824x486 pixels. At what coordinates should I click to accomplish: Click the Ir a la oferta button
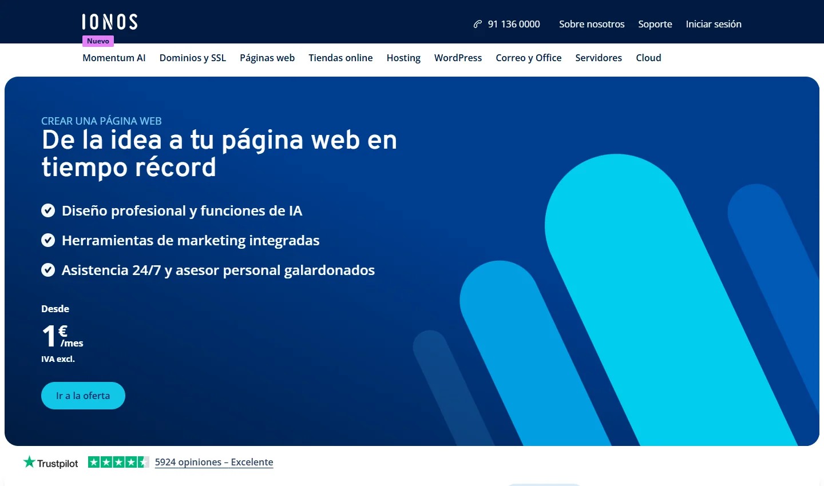click(x=83, y=396)
